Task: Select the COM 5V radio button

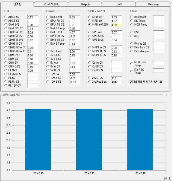Action: click(5, 62)
